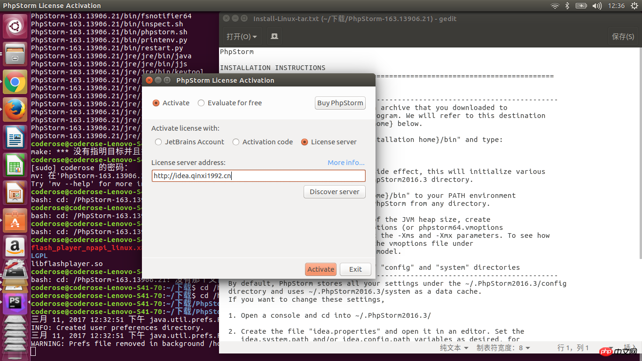
Task: Click the 12:36 clock in top panel
Action: click(x=616, y=6)
